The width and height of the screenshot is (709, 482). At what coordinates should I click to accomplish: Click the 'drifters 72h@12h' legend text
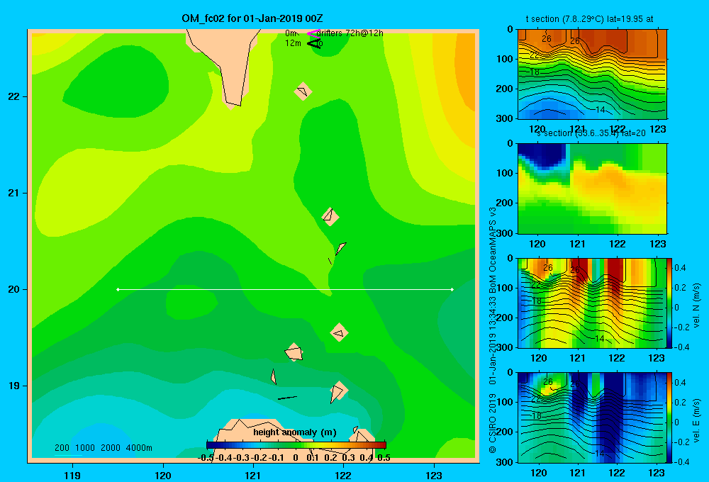350,33
